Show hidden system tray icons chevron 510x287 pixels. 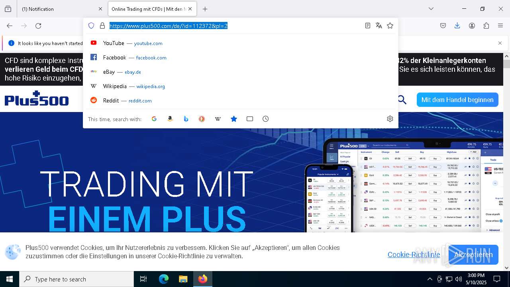pos(430,279)
